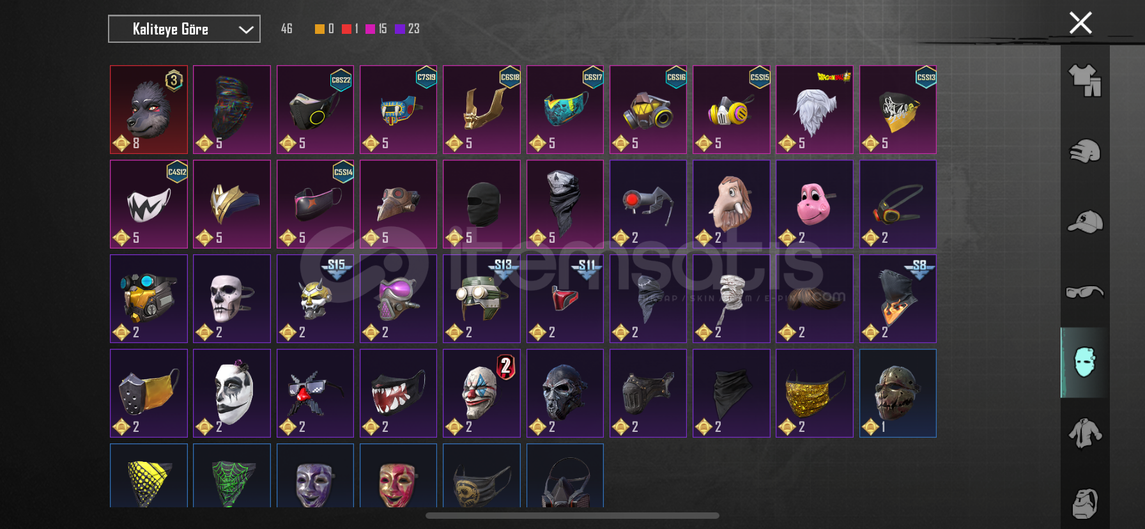Select the pink dinosaur head mask

pos(815,204)
